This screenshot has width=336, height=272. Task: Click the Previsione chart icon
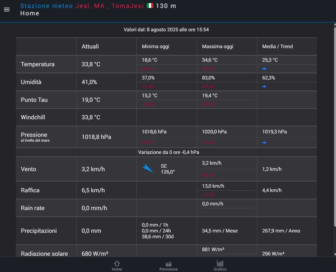(169, 264)
